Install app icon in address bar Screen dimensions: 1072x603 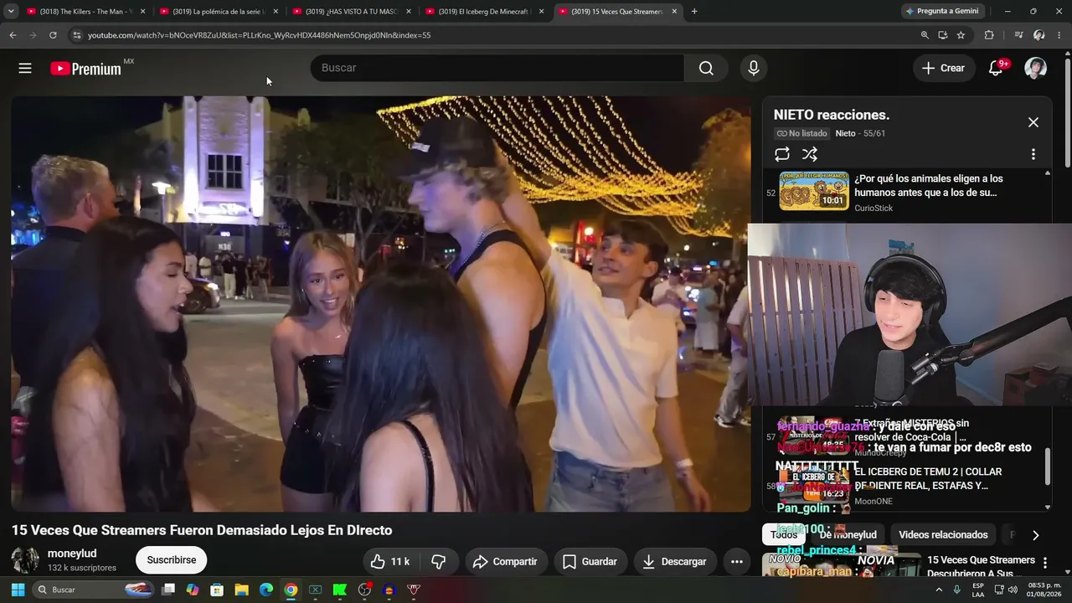(x=943, y=35)
